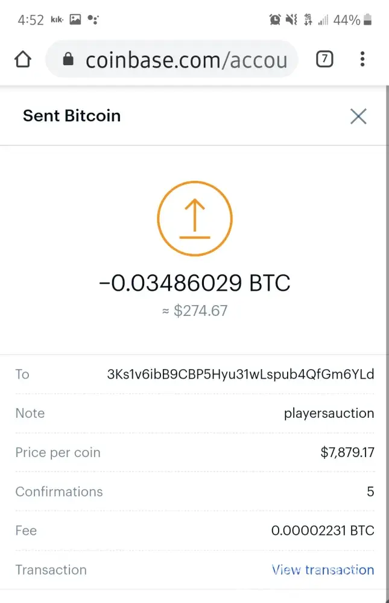Image resolution: width=389 pixels, height=603 pixels.
Task: Click the View transaction link
Action: [x=323, y=570]
